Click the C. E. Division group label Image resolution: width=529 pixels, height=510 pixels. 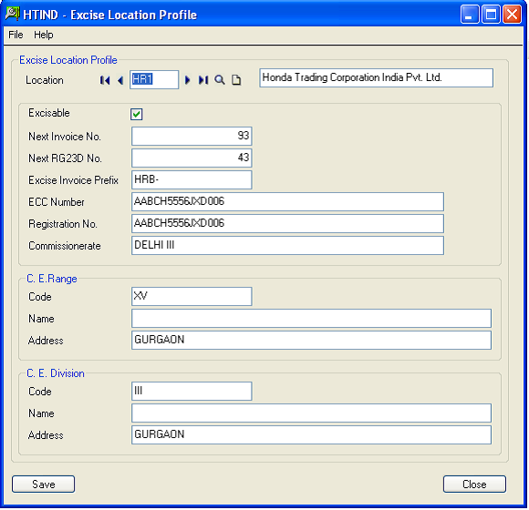point(56,373)
